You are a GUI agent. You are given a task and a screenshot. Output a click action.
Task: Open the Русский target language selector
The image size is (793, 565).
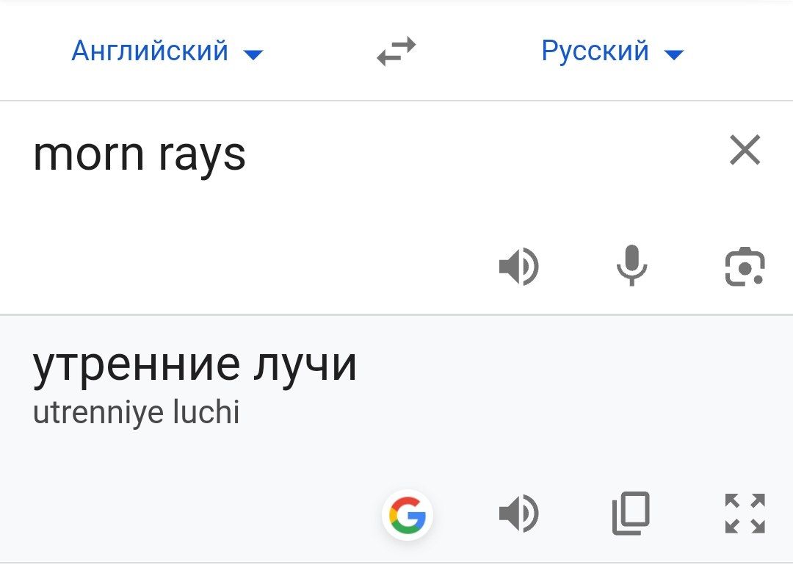(x=612, y=51)
